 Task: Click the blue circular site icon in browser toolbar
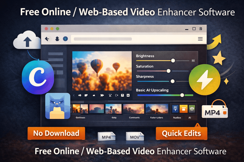click(x=65, y=39)
